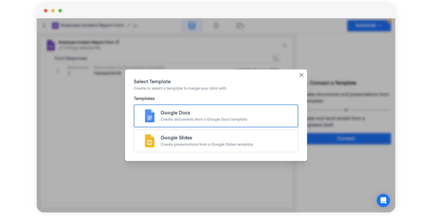Click the large purple Google Forms icon
Image resolution: width=432 pixels, height=216 pixels.
[x=51, y=45]
